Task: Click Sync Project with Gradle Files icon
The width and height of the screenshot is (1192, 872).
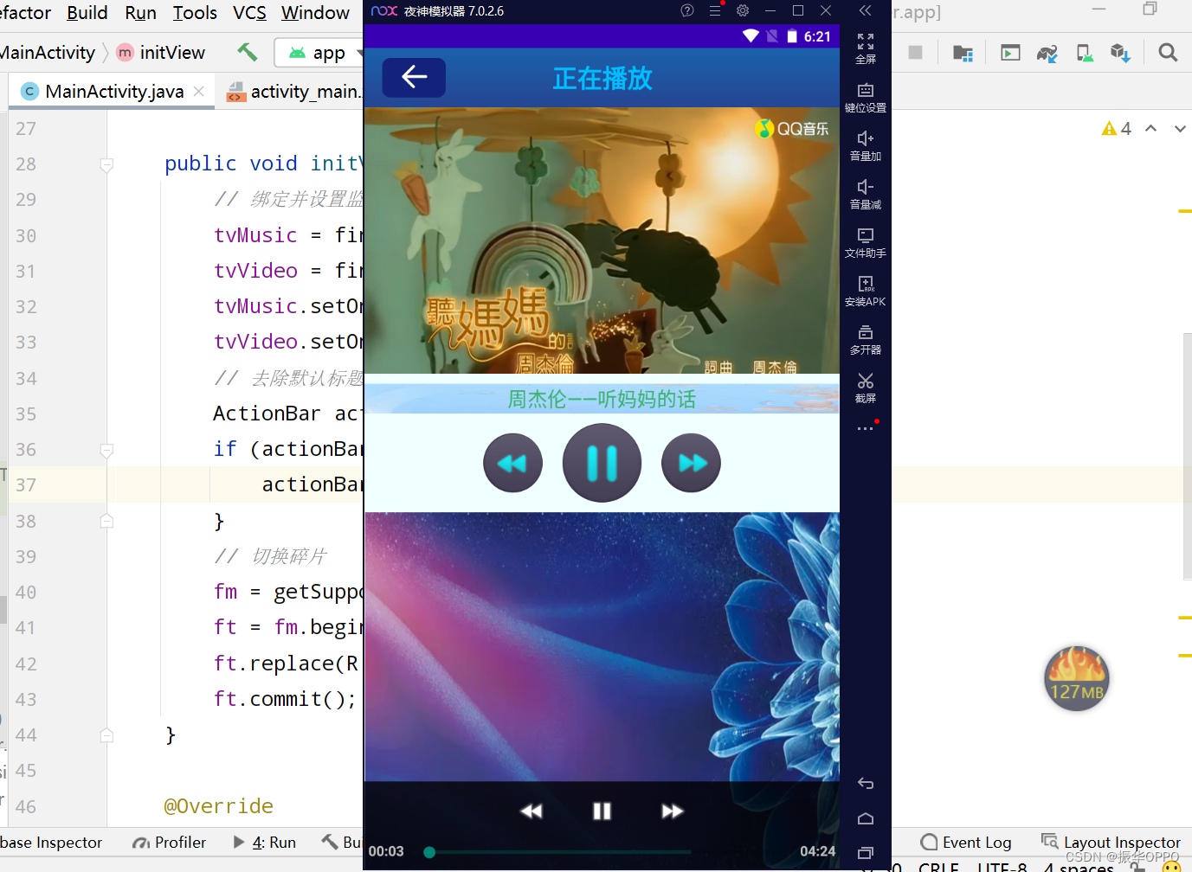Action: [x=1047, y=53]
